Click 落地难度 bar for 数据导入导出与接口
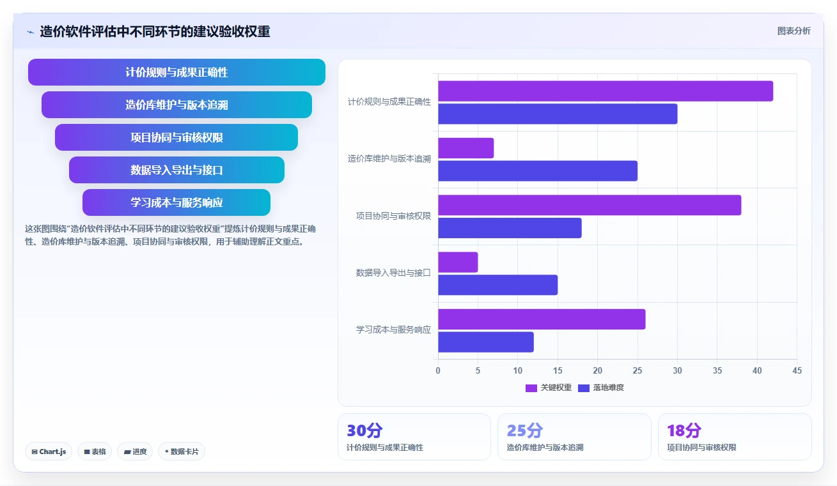Screen dimensions: 837x486 pos(498,285)
